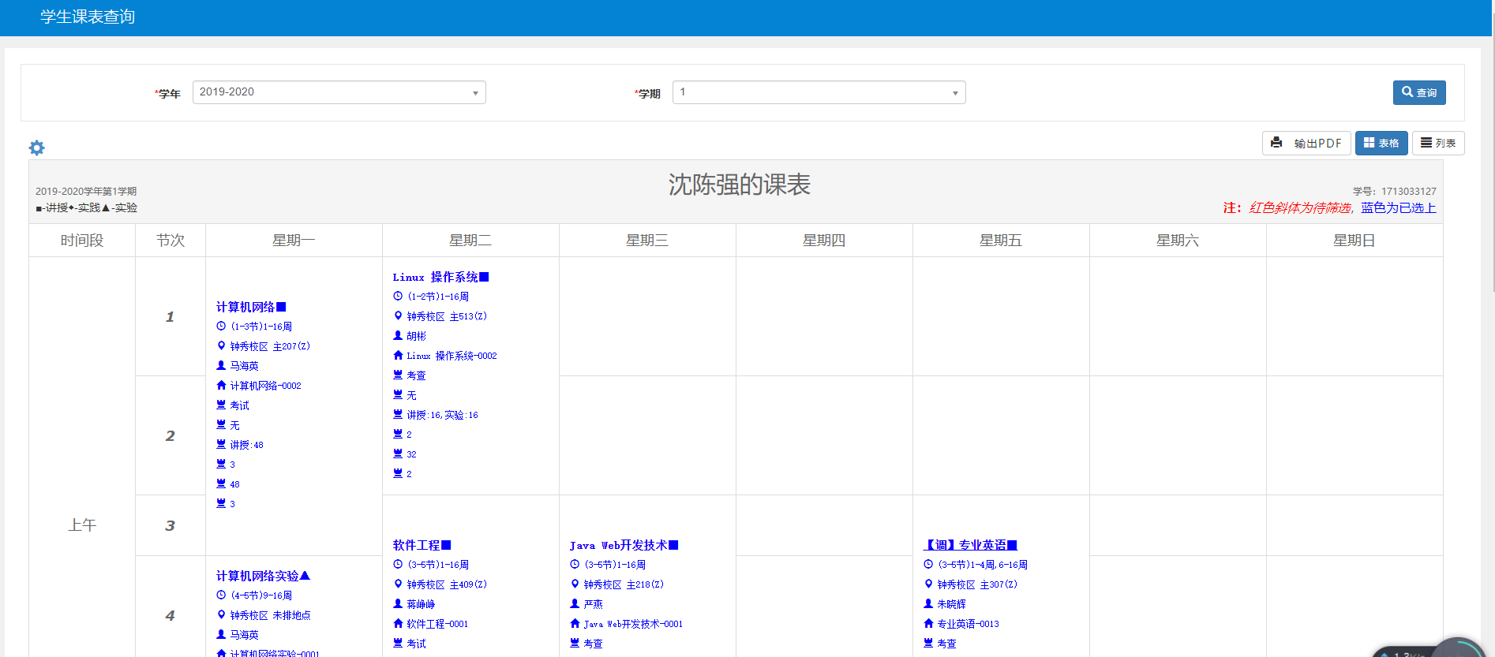Click home icon beside Linux 操作系统-0002
Image resolution: width=1495 pixels, height=657 pixels.
pos(398,355)
